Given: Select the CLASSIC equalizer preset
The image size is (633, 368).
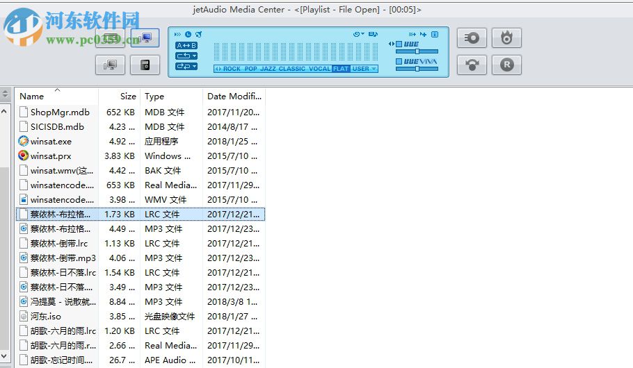Looking at the screenshot, I should pos(292,69).
